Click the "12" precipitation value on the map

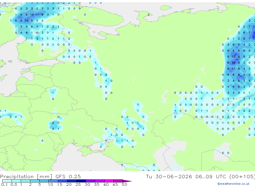[x=234, y=57]
